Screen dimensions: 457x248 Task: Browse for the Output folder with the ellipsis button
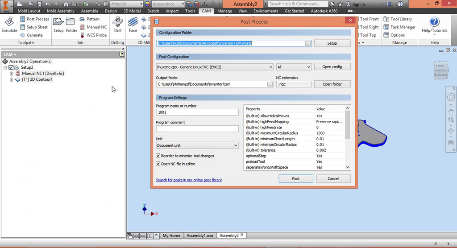click(270, 84)
